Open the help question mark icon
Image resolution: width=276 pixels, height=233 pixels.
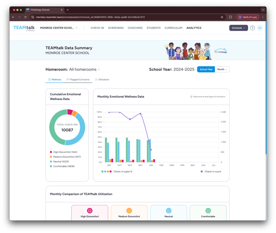252,28
